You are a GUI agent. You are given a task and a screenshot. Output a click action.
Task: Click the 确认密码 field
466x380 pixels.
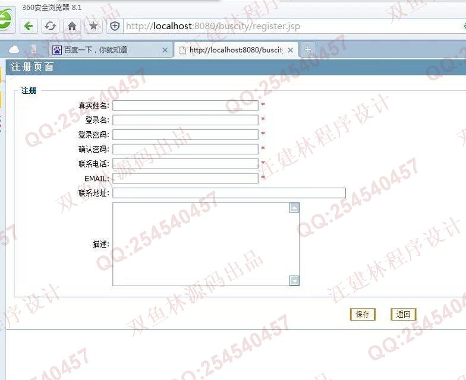[x=185, y=149]
